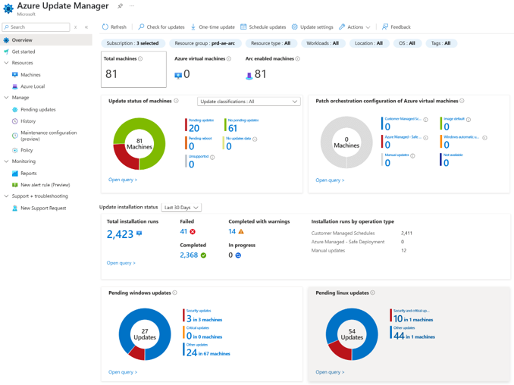Click the 61 No pending updates count
Screen dimensions: 514x385
coord(233,128)
